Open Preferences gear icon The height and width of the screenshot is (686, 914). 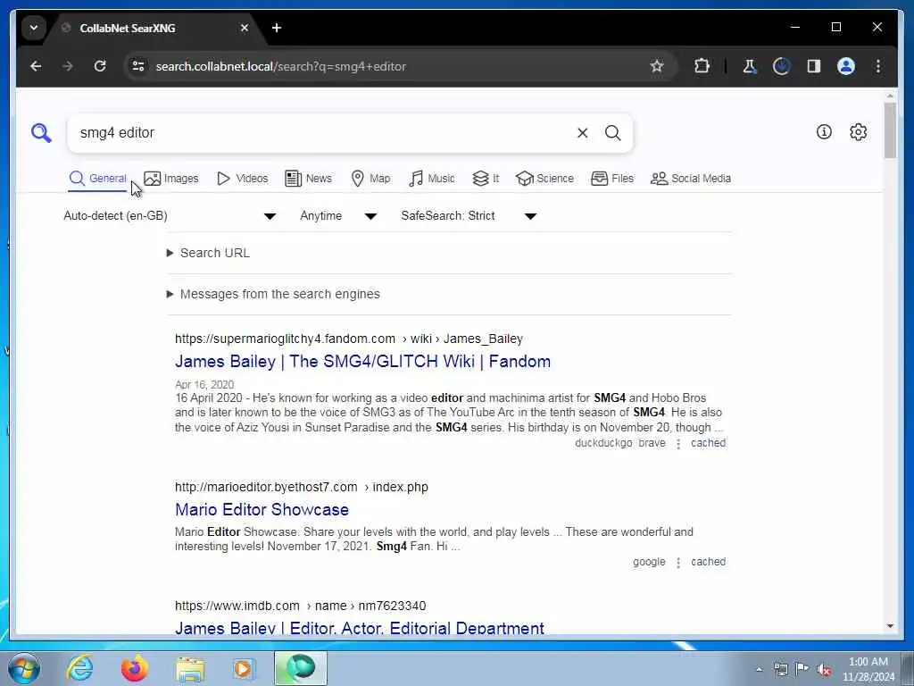click(858, 132)
